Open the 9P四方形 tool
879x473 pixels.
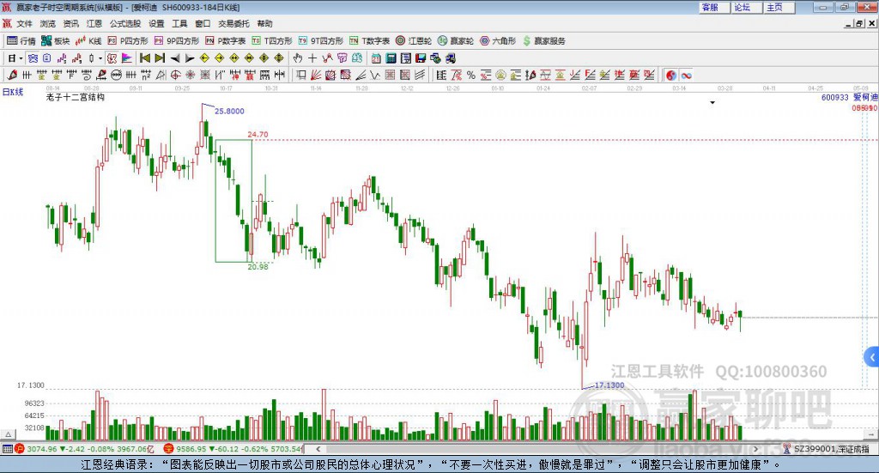pos(177,41)
